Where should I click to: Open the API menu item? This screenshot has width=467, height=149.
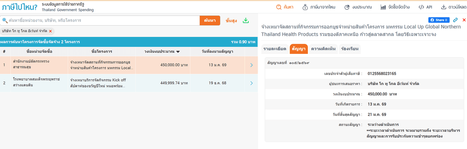(425, 7)
